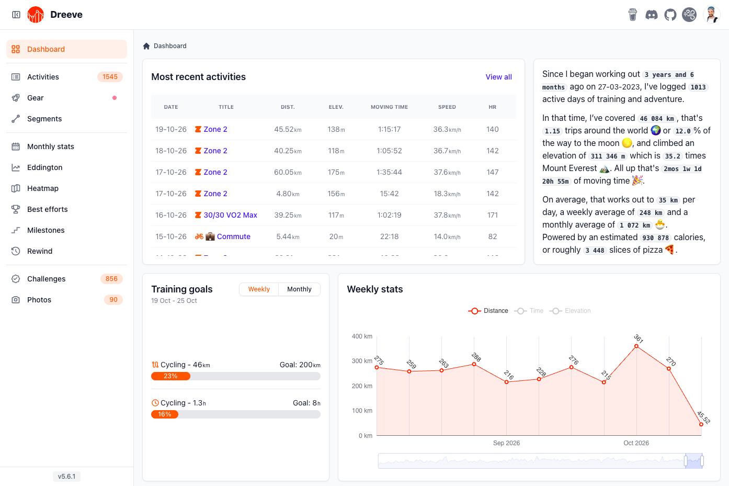Click the Segments route icon in sidebar
Viewport: 729px width, 486px height.
pyautogui.click(x=16, y=119)
